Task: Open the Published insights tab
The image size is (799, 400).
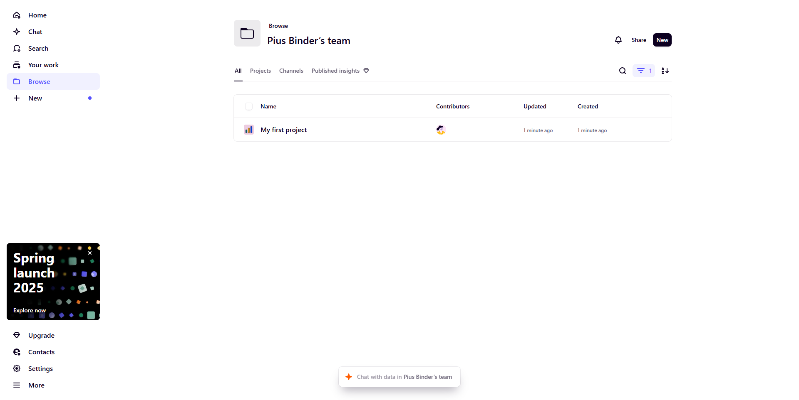Action: [335, 71]
